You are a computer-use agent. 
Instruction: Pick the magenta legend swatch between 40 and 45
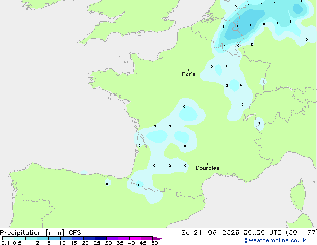[x=135, y=238]
